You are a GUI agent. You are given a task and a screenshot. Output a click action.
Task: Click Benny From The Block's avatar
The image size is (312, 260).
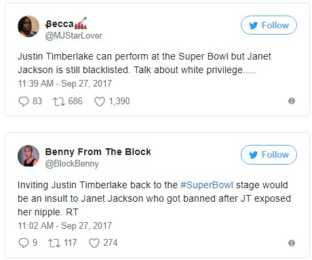click(x=28, y=156)
